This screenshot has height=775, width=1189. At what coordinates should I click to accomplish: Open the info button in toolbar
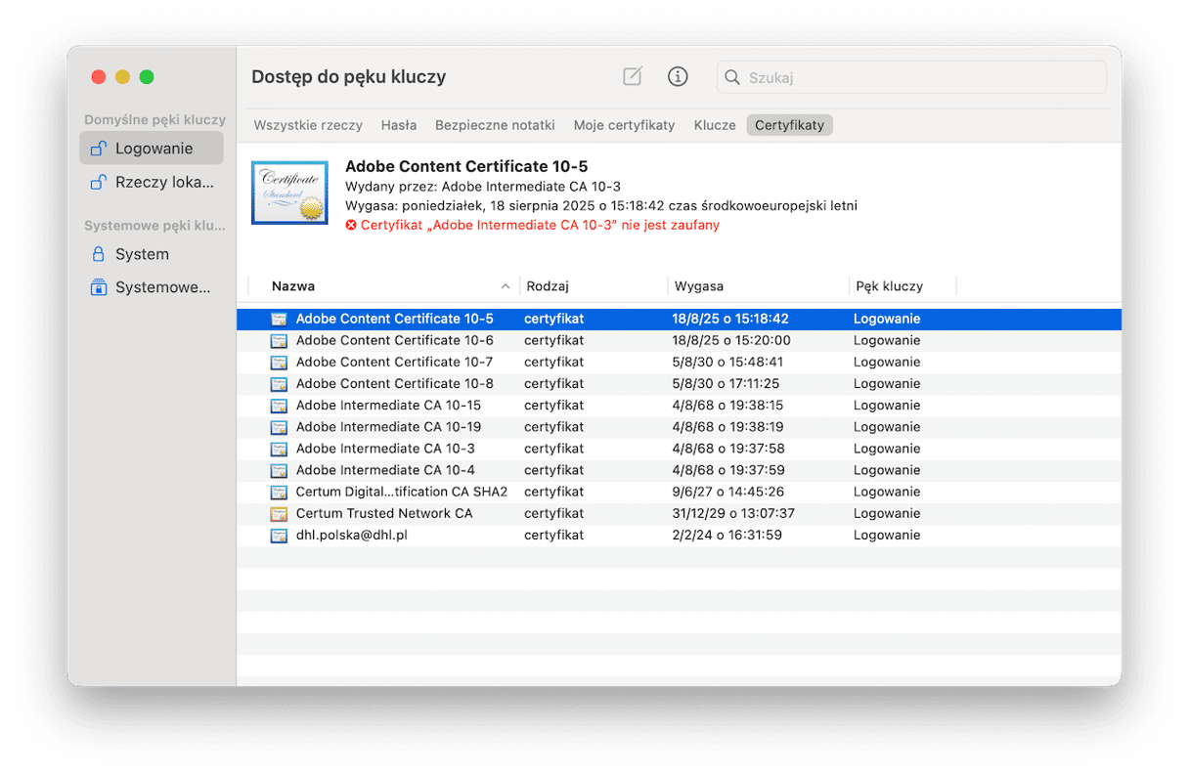pos(678,76)
